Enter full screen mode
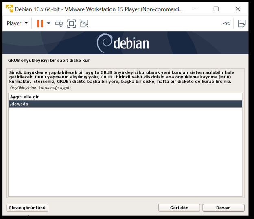This screenshot has width=254, height=219. (x=72, y=24)
